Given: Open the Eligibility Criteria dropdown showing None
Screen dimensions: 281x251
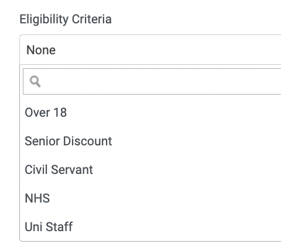Looking at the screenshot, I should pyautogui.click(x=150, y=50).
